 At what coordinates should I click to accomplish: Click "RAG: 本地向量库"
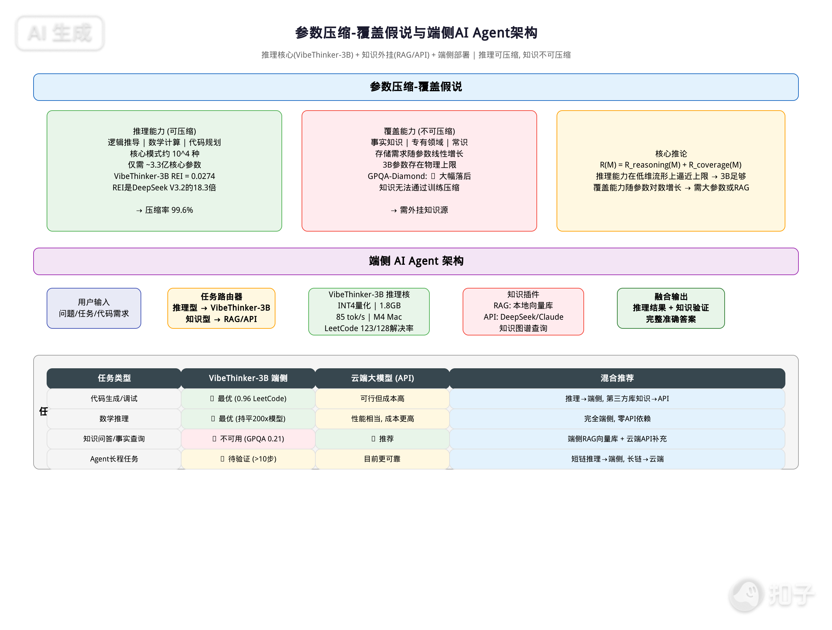pos(523,306)
